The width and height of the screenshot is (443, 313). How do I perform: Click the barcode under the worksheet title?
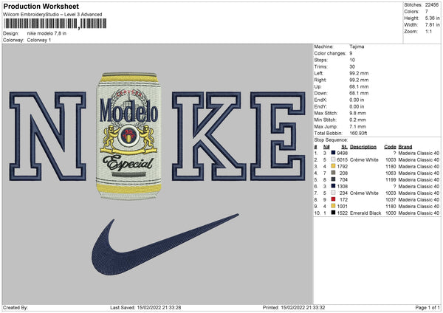(55, 24)
